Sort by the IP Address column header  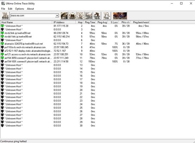click(64, 22)
